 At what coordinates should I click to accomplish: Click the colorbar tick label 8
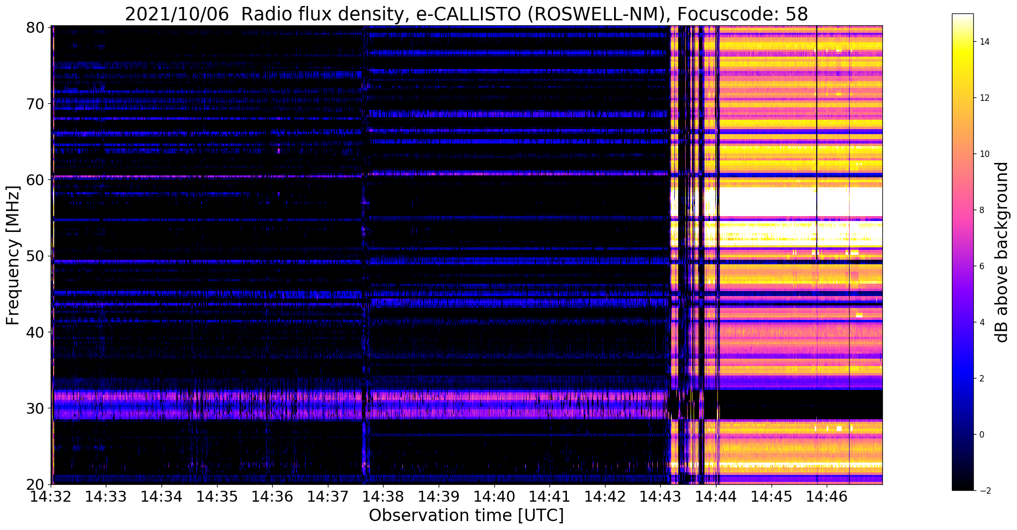tap(981, 210)
